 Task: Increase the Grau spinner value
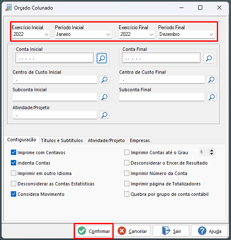tap(211, 150)
